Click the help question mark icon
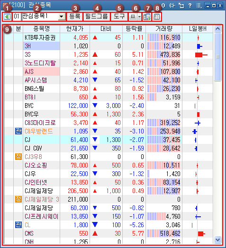Viewport: 226px width, 248px height. pyautogui.click(x=190, y=6)
